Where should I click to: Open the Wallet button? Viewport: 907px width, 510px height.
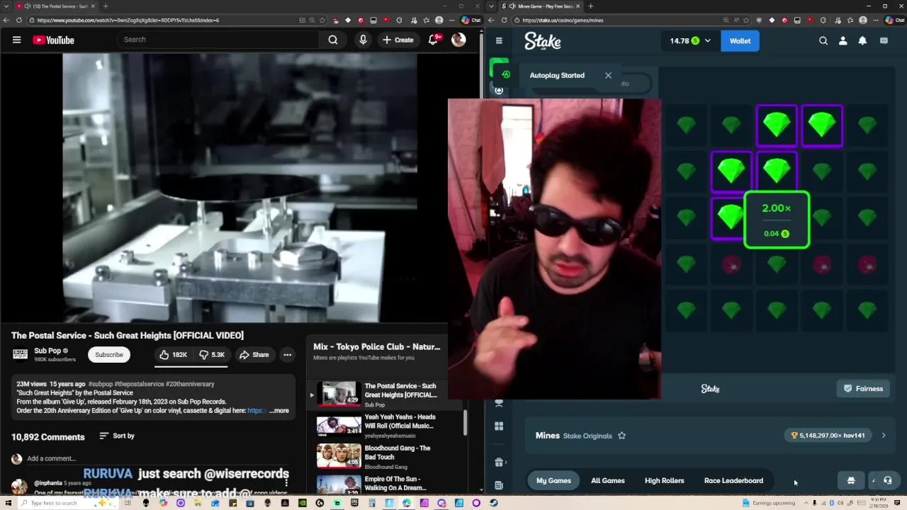pos(740,41)
